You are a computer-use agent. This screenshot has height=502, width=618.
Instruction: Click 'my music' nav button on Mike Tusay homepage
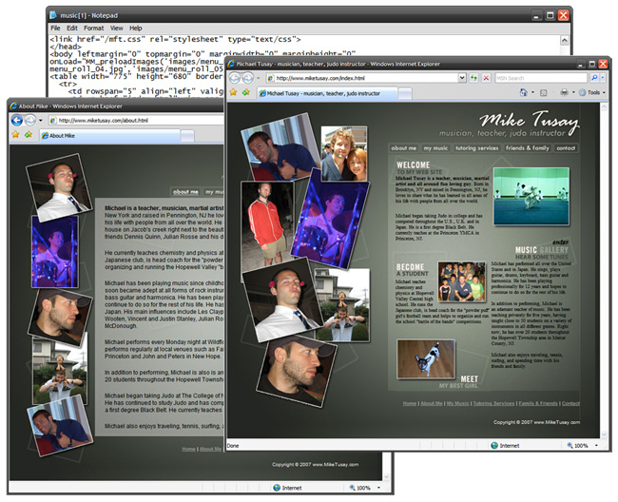pyautogui.click(x=435, y=148)
